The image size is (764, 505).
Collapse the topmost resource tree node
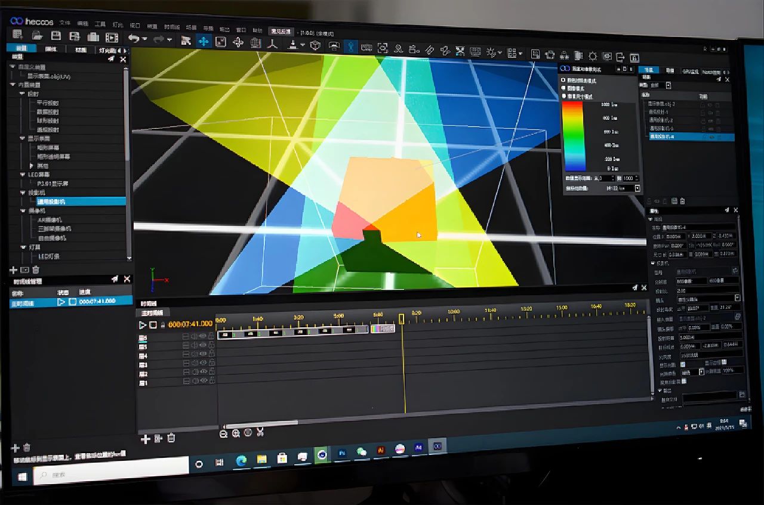tap(13, 67)
